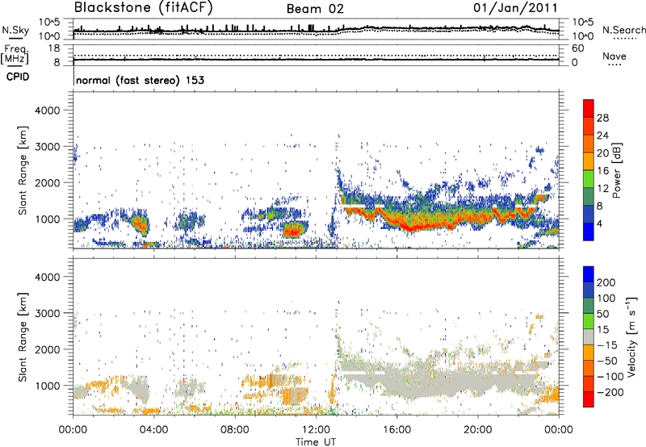This screenshot has width=646, height=447.
Task: Pick the gray segment of velocity colorbar
Action: (589, 336)
